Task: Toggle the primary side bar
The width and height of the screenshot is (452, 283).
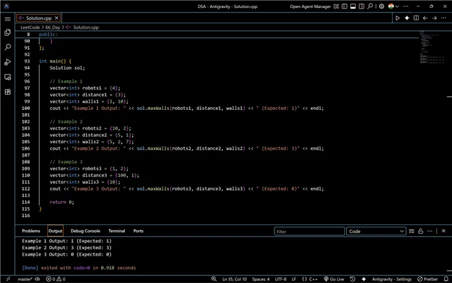Action: click(x=344, y=7)
